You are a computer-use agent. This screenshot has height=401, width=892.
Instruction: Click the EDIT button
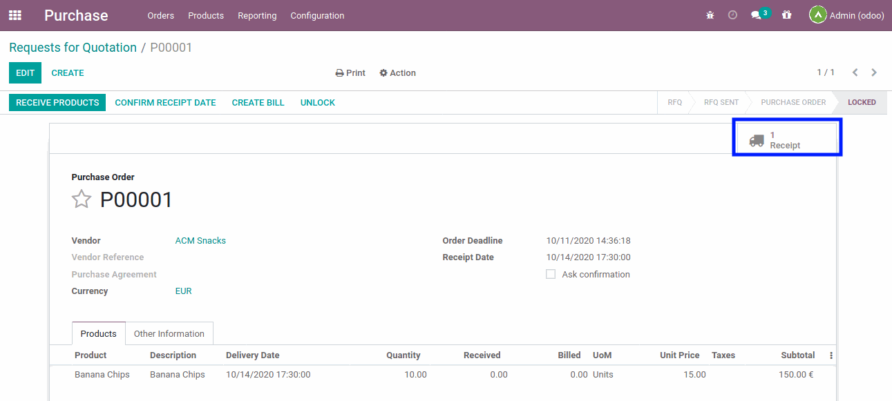coord(25,72)
